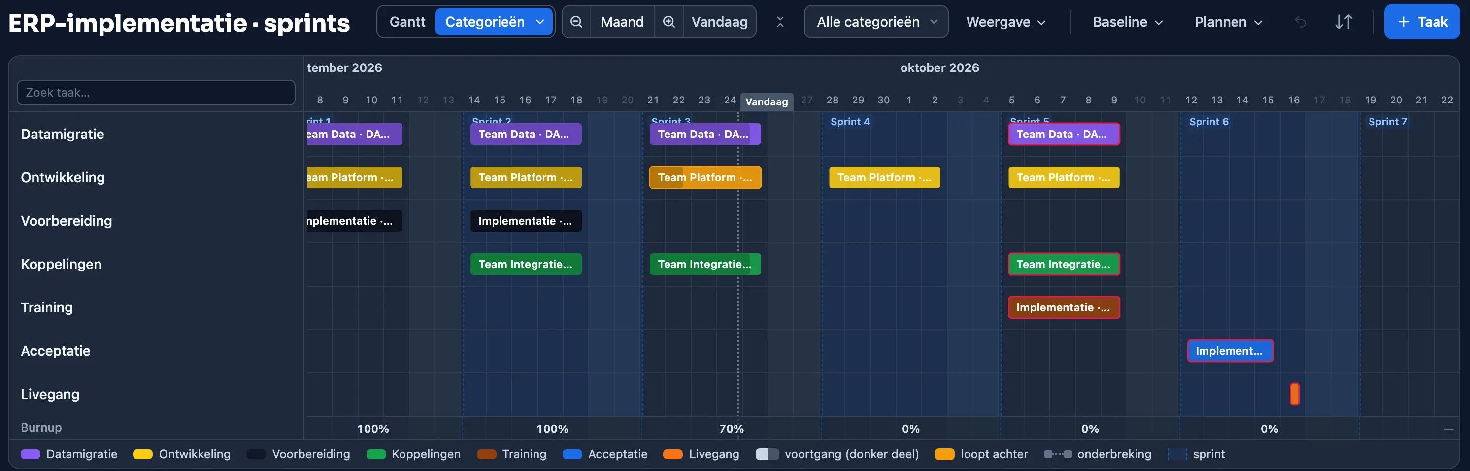The width and height of the screenshot is (1470, 471).
Task: Click the Sprint 4 label
Action: coord(850,122)
